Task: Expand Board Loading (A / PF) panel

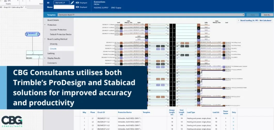Action: (x=255, y=20)
